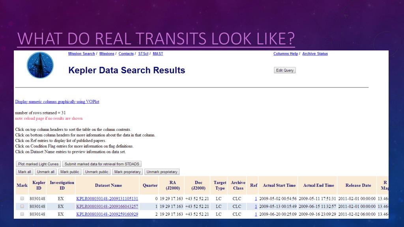Click the Unmark public button
Viewport: 404px width, 227px height.
pyautogui.click(x=97, y=172)
